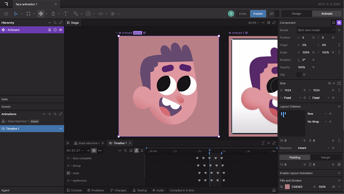Image resolution: width=344 pixels, height=194 pixels.
Task: Open the Assets panel
Action: pyautogui.click(x=32, y=107)
